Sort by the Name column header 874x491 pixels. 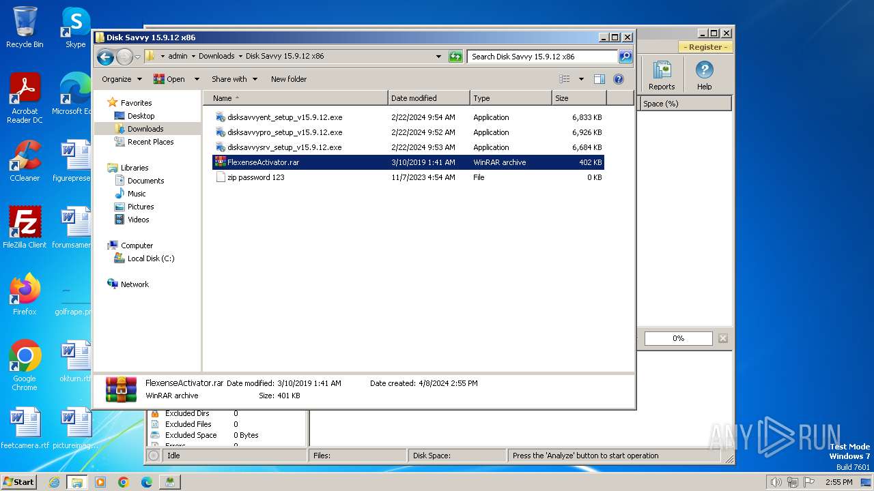pos(295,98)
